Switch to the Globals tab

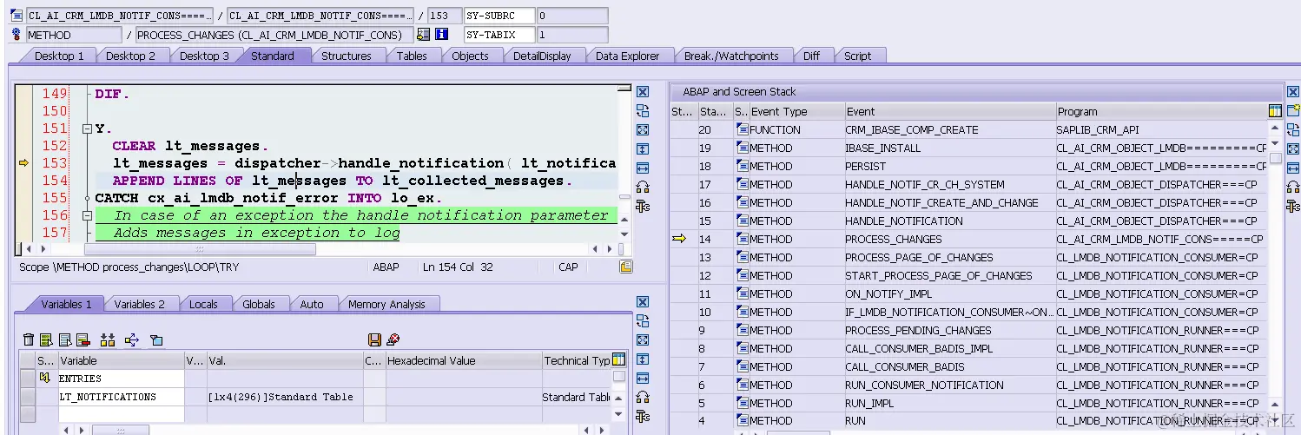pyautogui.click(x=258, y=304)
